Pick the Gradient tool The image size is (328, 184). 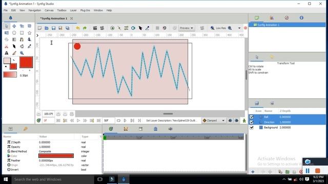(14, 39)
